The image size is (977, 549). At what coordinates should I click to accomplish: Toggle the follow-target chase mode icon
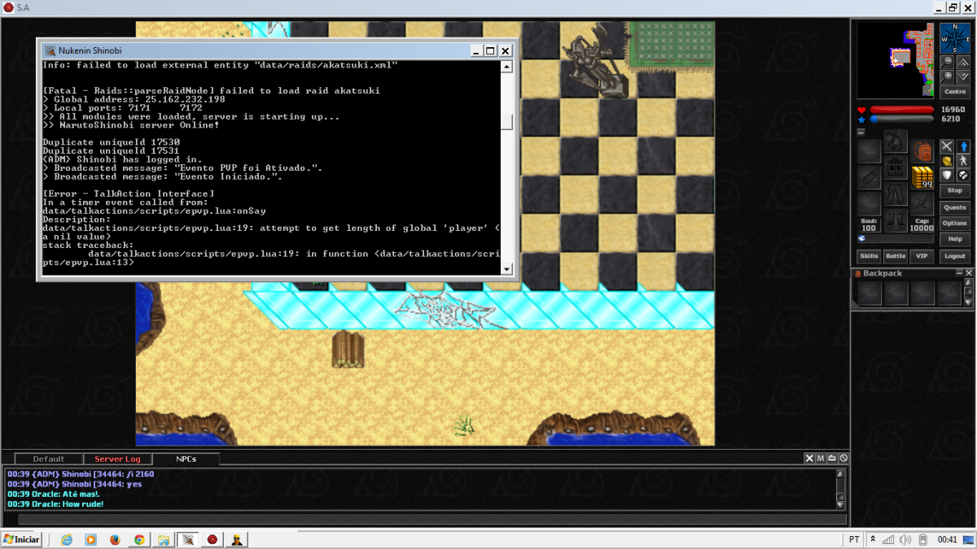pyautogui.click(x=964, y=161)
